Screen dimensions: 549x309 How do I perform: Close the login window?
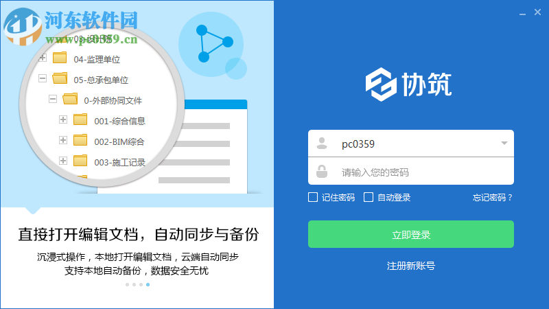point(537,12)
